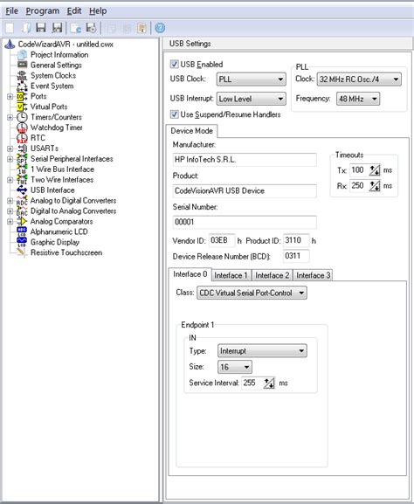
Task: Uncheck the USB Enabled checkbox
Action: pyautogui.click(x=174, y=65)
